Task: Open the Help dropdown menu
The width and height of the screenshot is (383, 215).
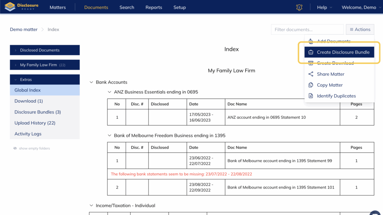Action: tap(324, 7)
